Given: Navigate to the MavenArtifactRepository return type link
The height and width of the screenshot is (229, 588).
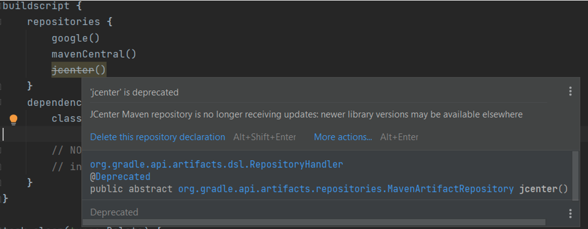Looking at the screenshot, I should (346, 189).
